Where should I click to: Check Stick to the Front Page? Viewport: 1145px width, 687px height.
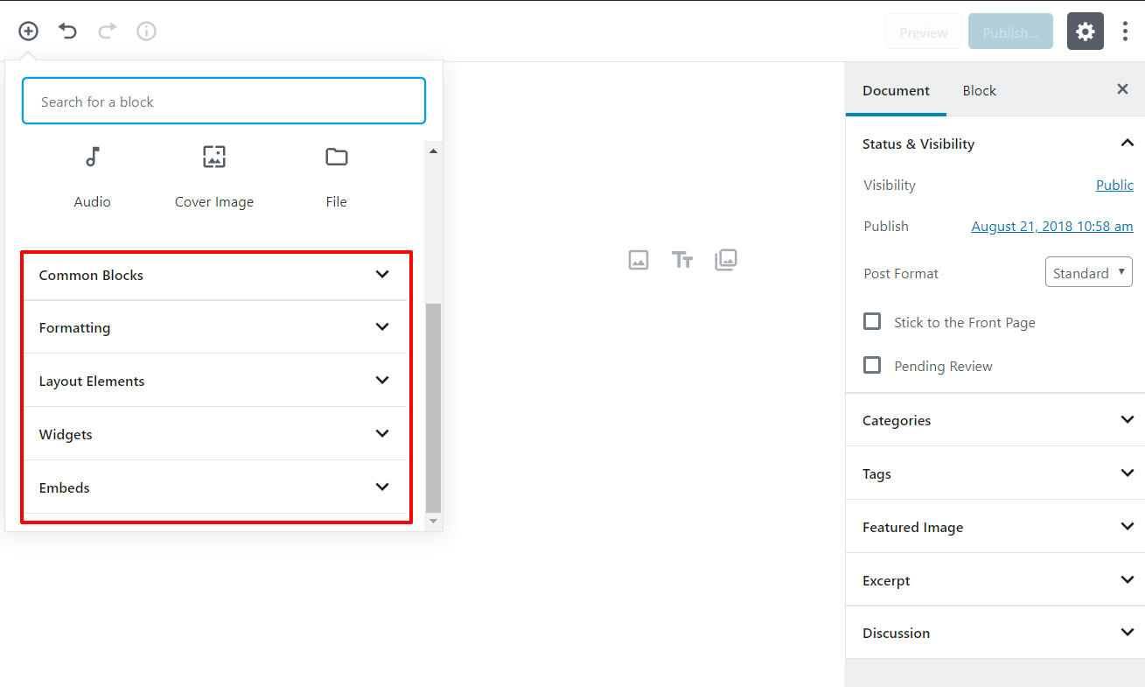coord(872,321)
